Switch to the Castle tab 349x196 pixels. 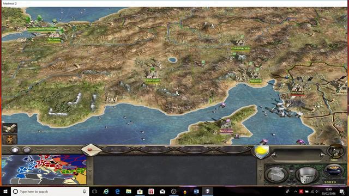(x=155, y=149)
